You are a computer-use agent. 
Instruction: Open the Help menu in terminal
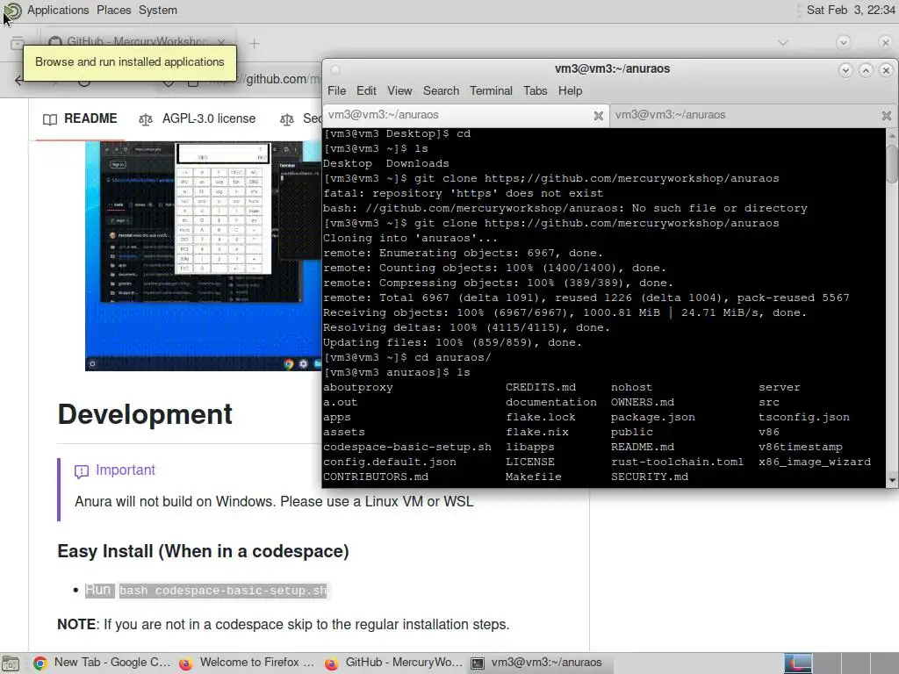pos(570,90)
